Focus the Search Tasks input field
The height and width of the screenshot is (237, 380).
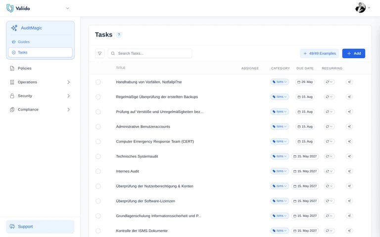pyautogui.click(x=150, y=53)
